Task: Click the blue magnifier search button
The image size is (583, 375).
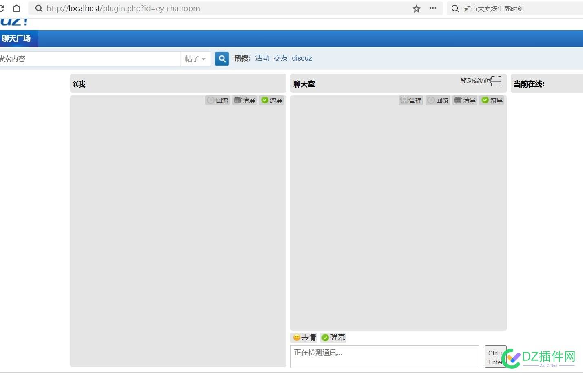Action: pos(222,59)
